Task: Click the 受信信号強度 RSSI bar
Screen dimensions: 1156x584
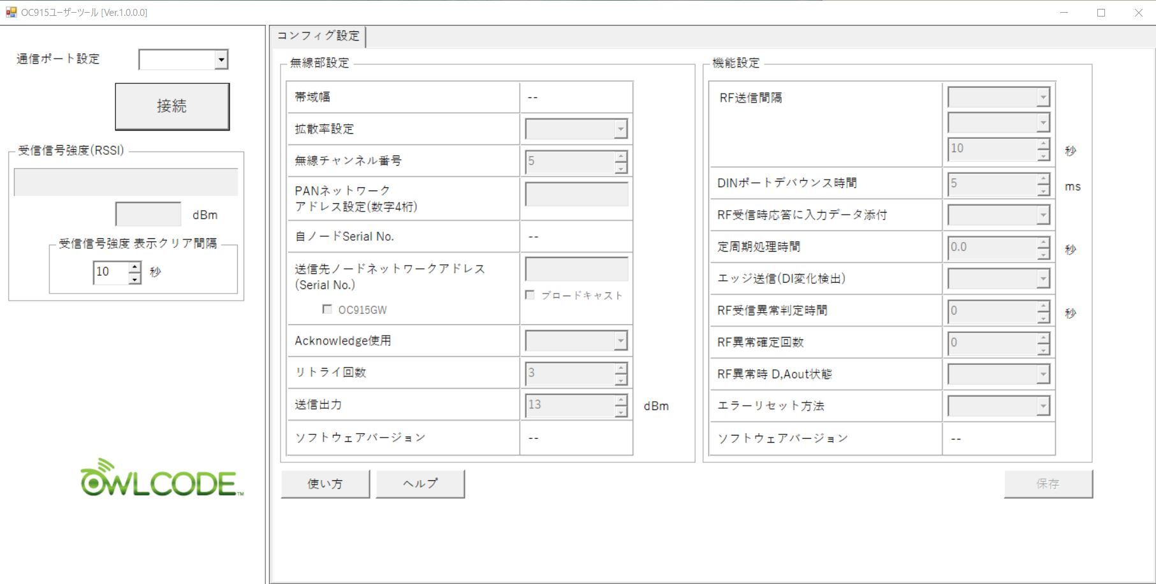Action: click(x=126, y=182)
